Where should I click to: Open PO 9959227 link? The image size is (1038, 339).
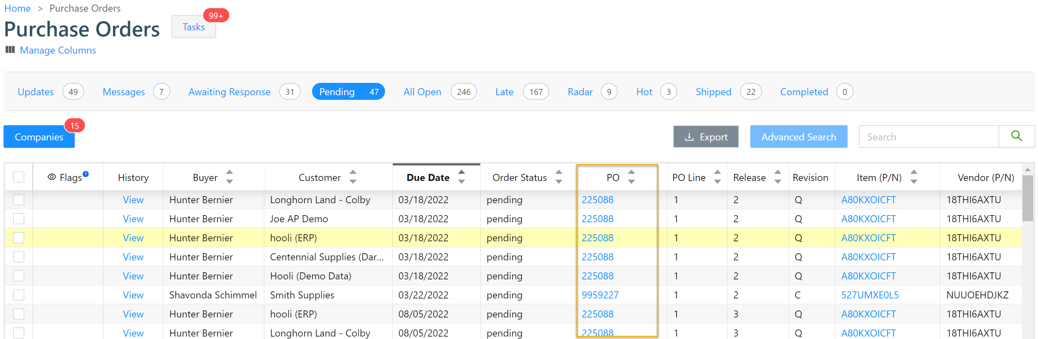pyautogui.click(x=600, y=295)
